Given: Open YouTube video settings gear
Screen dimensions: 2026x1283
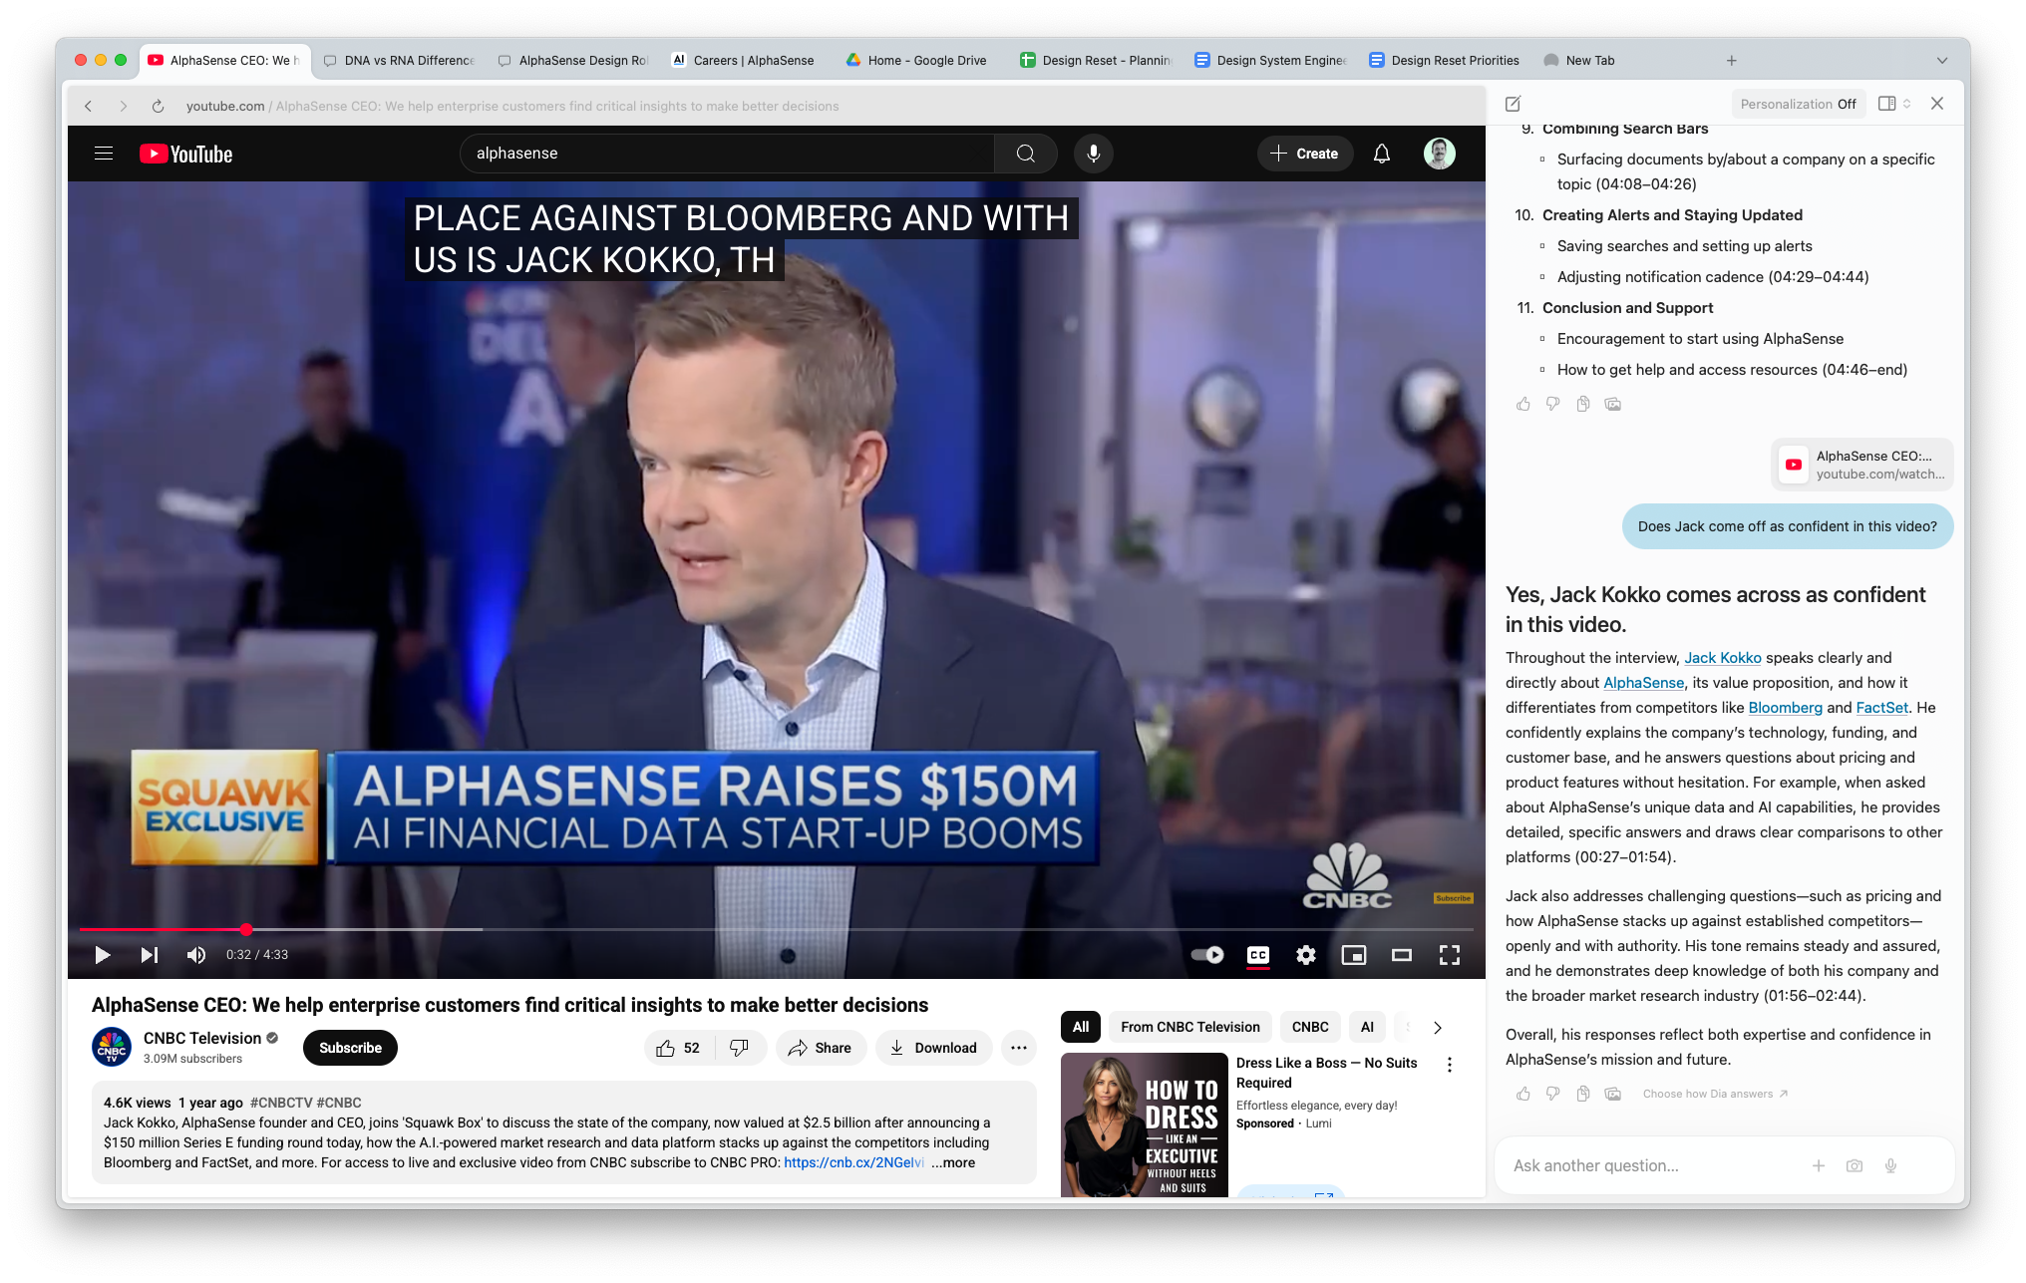Looking at the screenshot, I should [x=1305, y=955].
